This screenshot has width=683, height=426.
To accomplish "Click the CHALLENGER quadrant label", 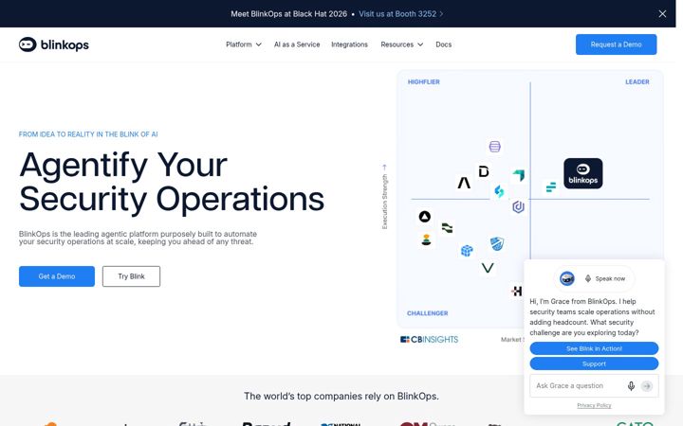I will (x=427, y=313).
